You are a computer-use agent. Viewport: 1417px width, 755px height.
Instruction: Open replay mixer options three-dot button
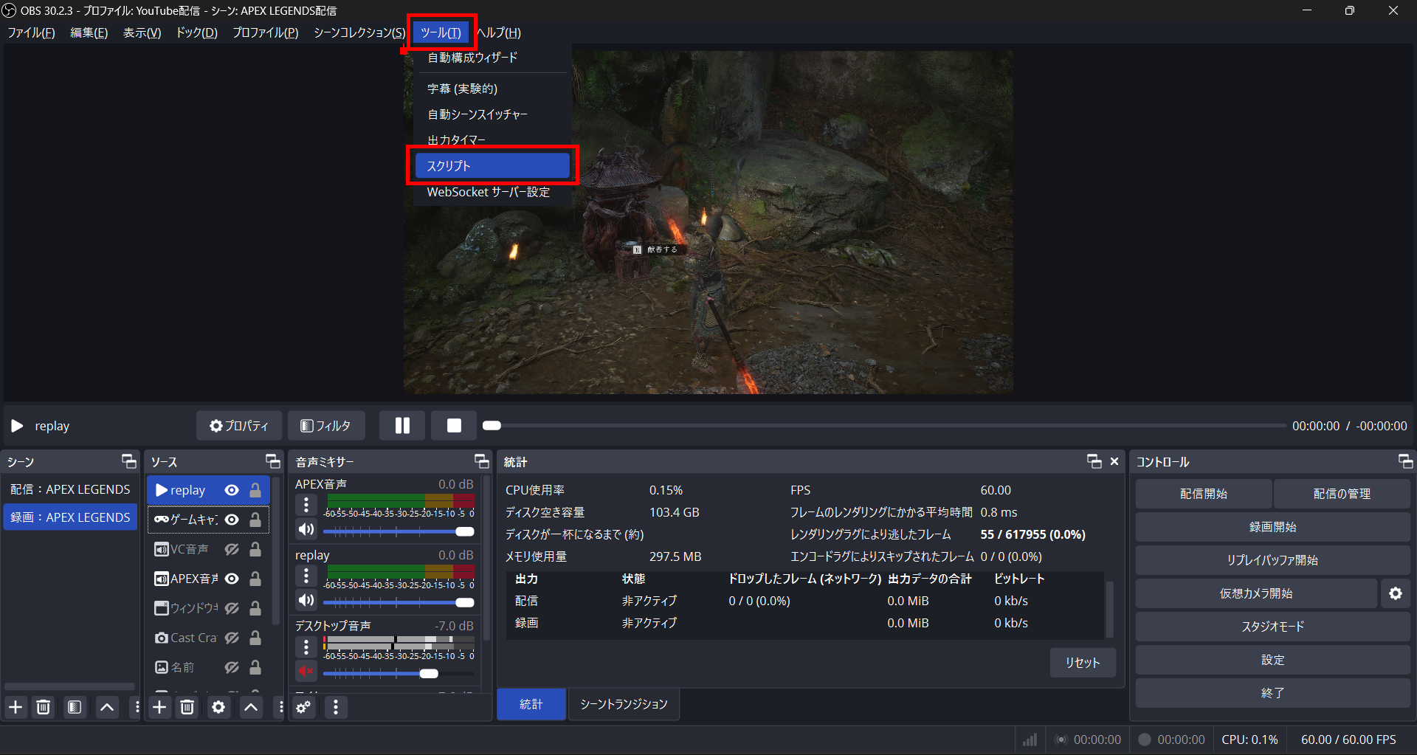pyautogui.click(x=306, y=576)
